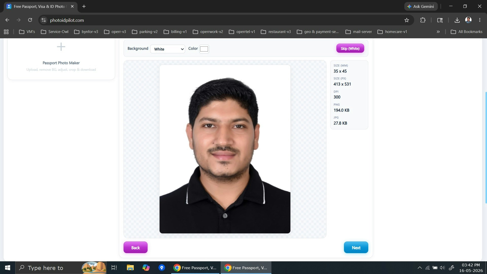This screenshot has height=274, width=487.
Task: Click the 35 x 45 size value
Action: (340, 71)
